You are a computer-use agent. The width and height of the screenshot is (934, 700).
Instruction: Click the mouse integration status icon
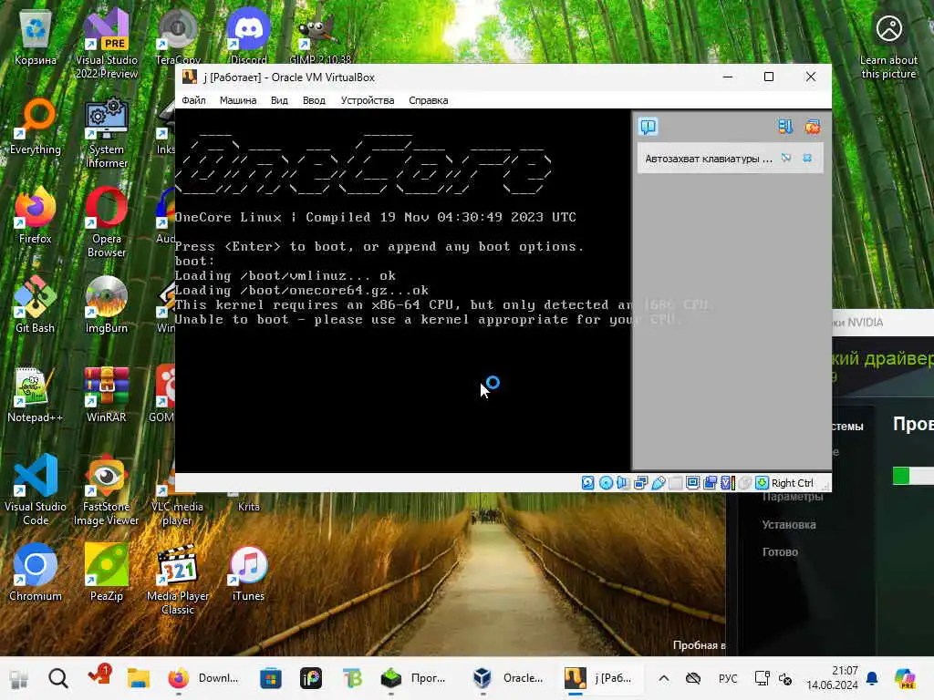point(744,483)
